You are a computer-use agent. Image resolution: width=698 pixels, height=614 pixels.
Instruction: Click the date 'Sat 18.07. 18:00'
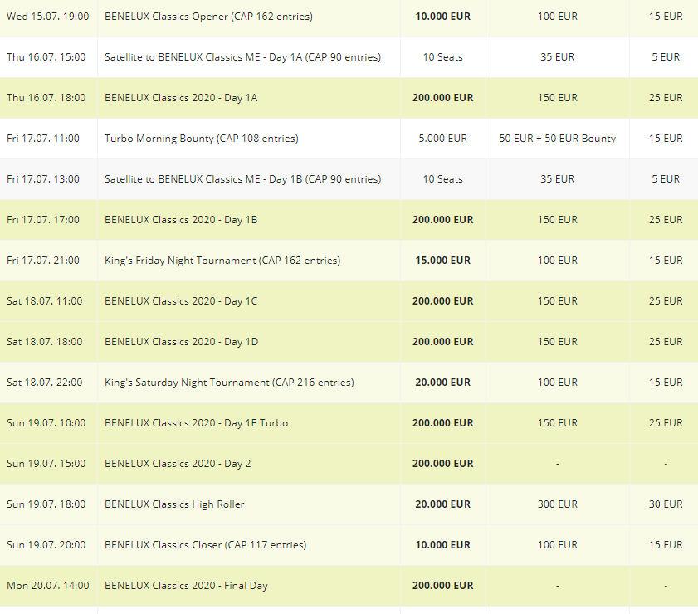click(45, 342)
